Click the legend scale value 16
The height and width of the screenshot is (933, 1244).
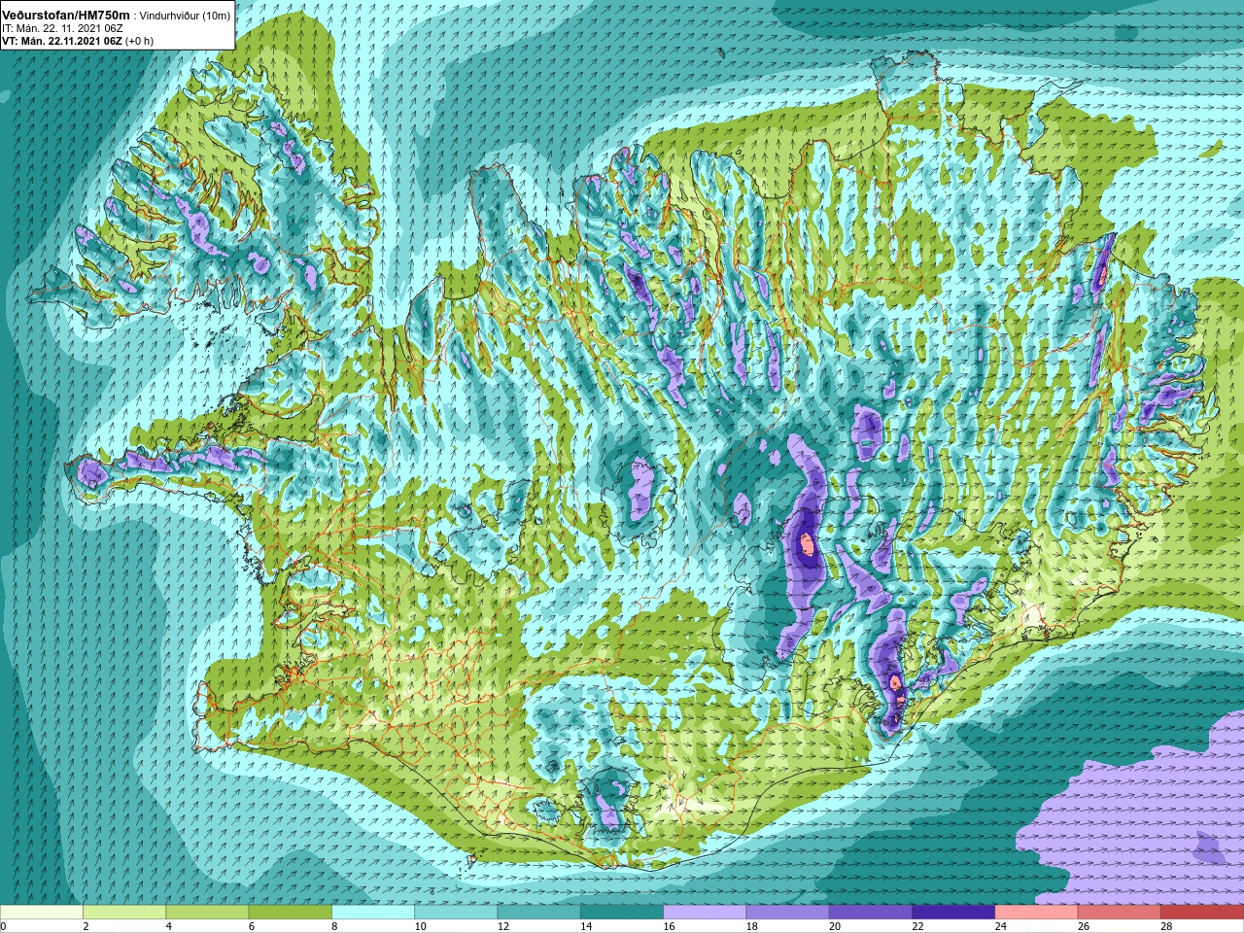(x=669, y=926)
